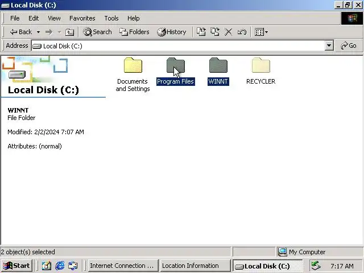Click the 7:17 AM clock
Viewport: 364px width, 273px height.
click(x=342, y=266)
